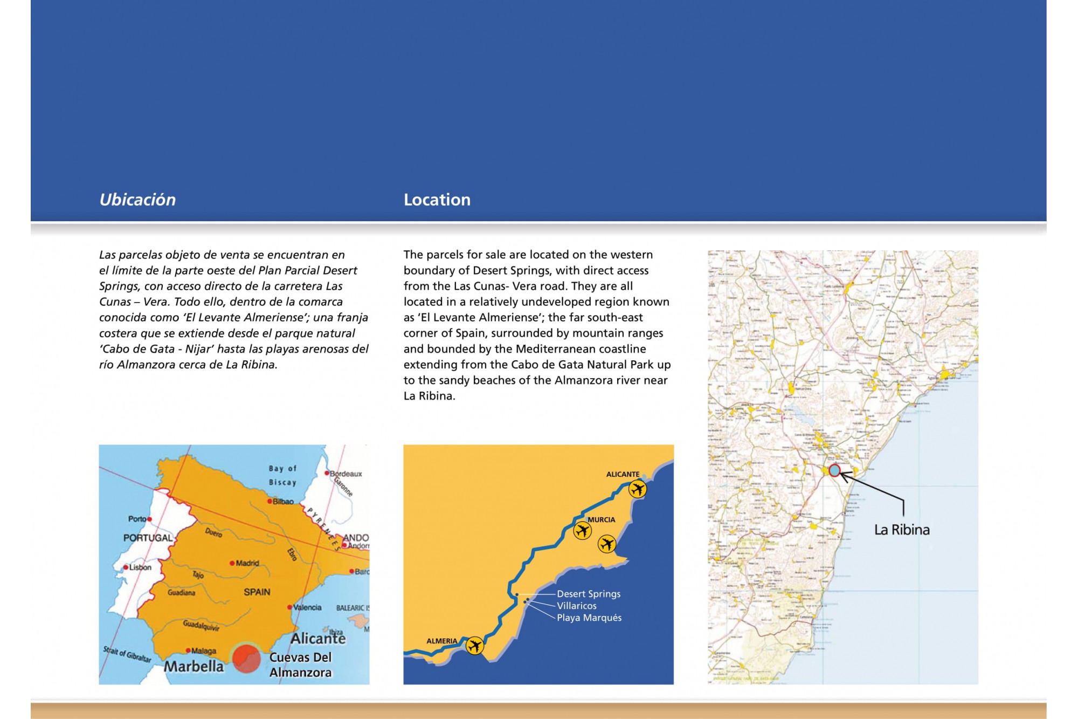The width and height of the screenshot is (1078, 719).
Task: Click the 'Location' heading
Action: pos(437,200)
